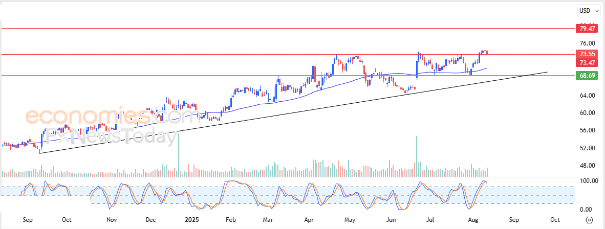This screenshot has width=605, height=229.
Task: Click the Apr marker on time axis
Action: [x=309, y=220]
